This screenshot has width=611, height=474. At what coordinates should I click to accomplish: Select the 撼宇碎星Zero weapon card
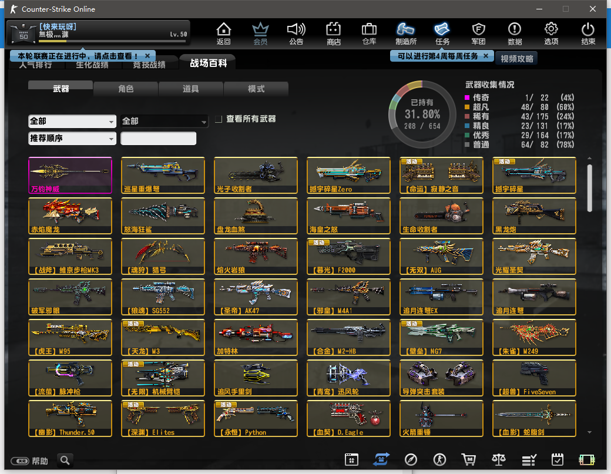348,175
